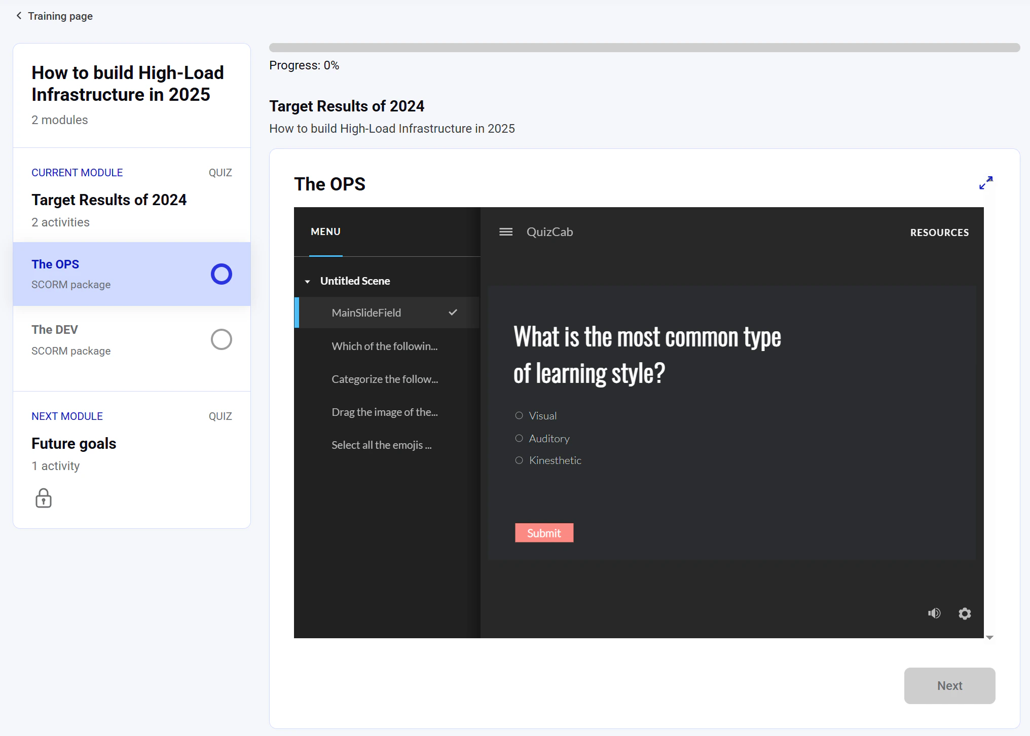Select The OPS completion circle
The height and width of the screenshot is (736, 1030).
coord(222,274)
